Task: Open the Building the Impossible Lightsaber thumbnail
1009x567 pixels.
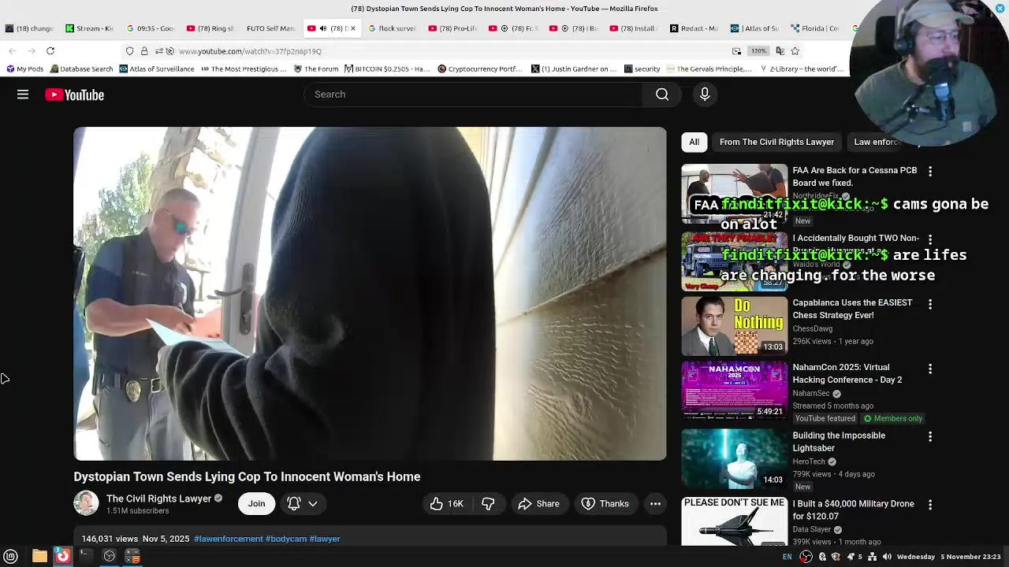Action: click(x=734, y=458)
